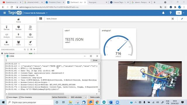Expand Crescer Ind de Automação profile dropdown
The height and width of the screenshot is (105, 187).
click(36, 13)
